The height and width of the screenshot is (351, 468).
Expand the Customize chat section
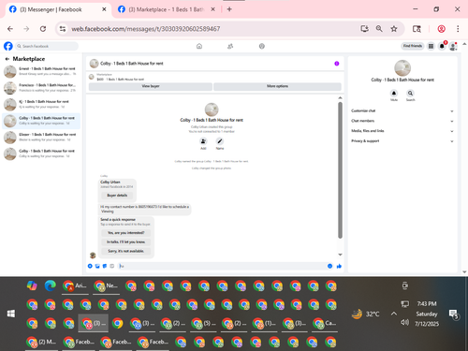click(x=402, y=110)
